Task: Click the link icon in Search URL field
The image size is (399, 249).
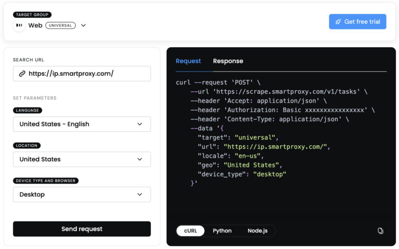Action: (22, 74)
